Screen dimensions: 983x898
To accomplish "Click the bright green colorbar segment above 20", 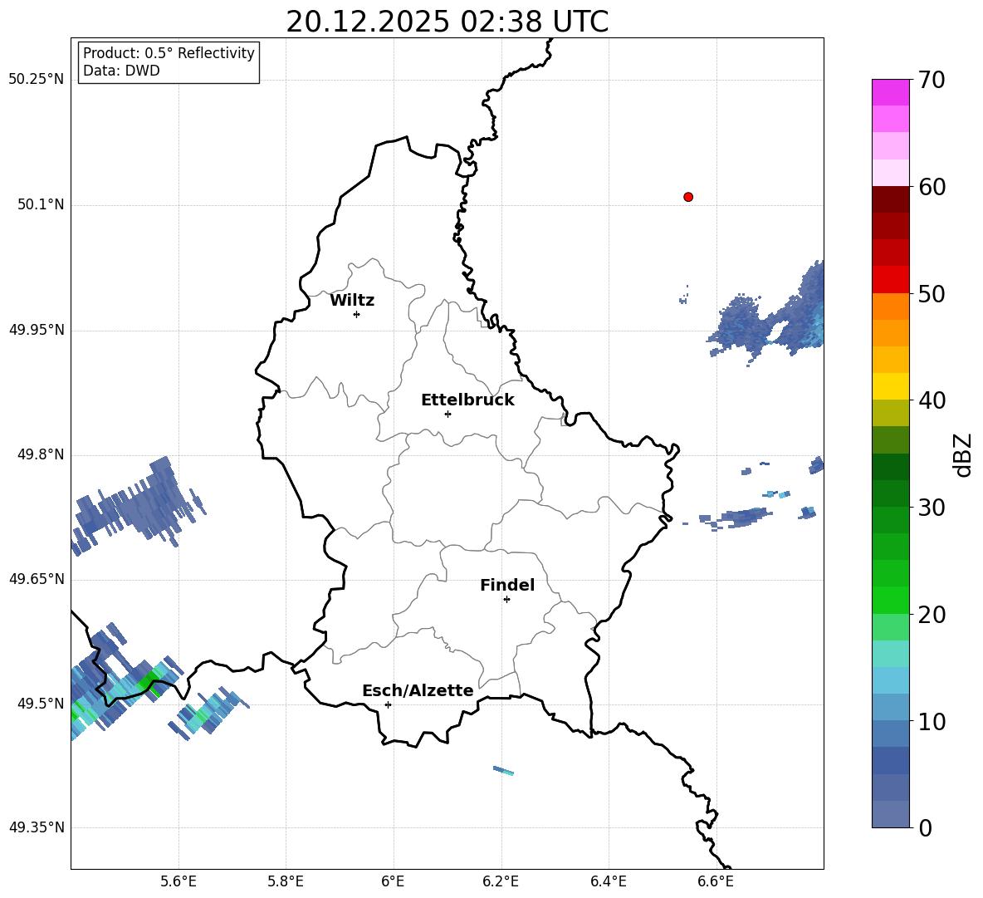I will tap(890, 600).
